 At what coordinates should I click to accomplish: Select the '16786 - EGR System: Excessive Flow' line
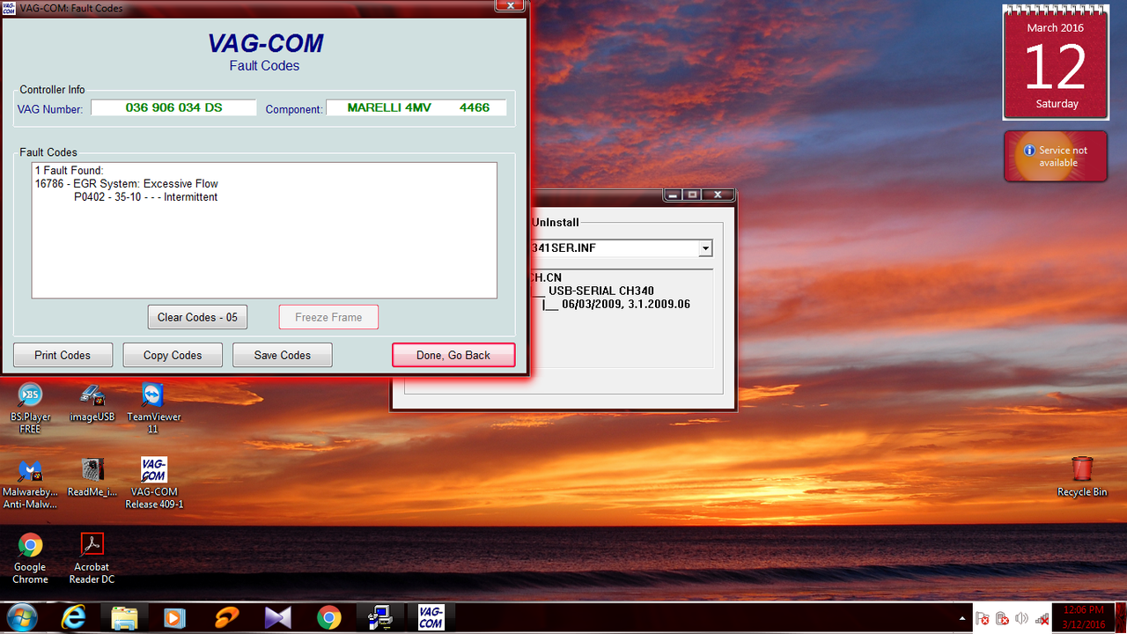tap(127, 184)
